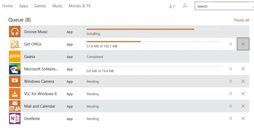This screenshot has height=128, width=254.
Task: Cancel the Get Office download
Action: 243,44
